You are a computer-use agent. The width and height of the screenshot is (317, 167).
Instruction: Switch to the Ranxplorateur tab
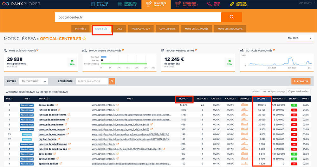pyautogui.click(x=141, y=29)
